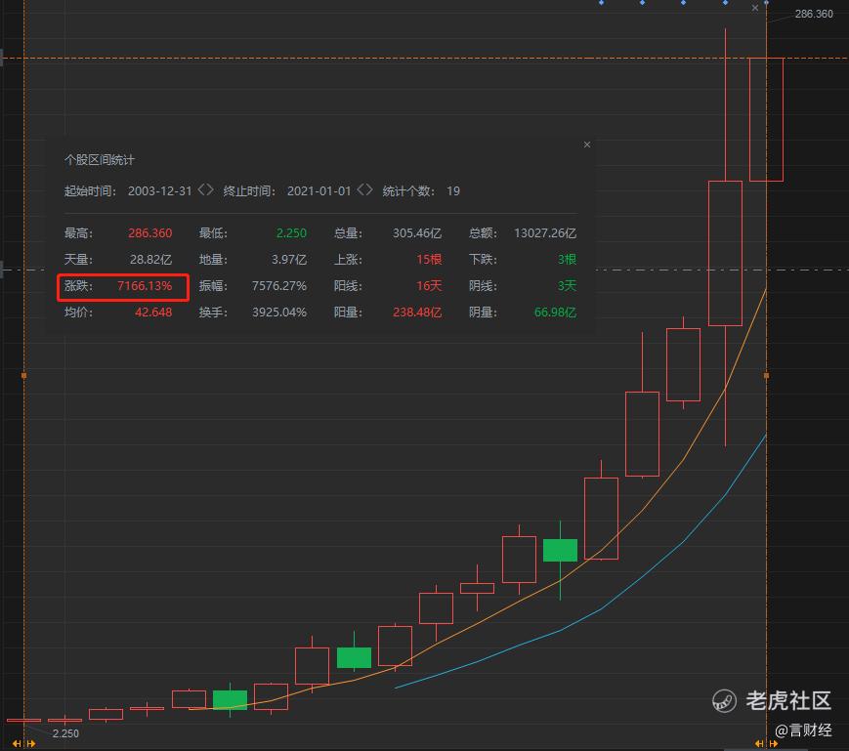Move right range boundary one bar right
This screenshot has height=751, width=849.
774,744
